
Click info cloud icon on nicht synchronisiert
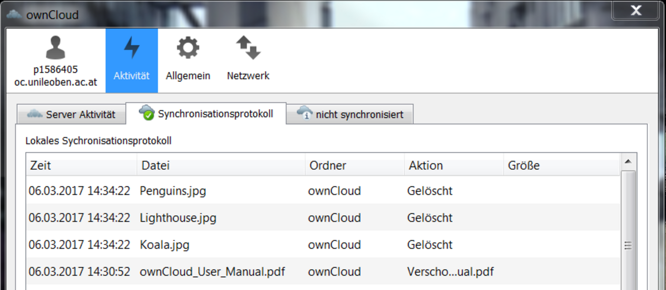(304, 113)
